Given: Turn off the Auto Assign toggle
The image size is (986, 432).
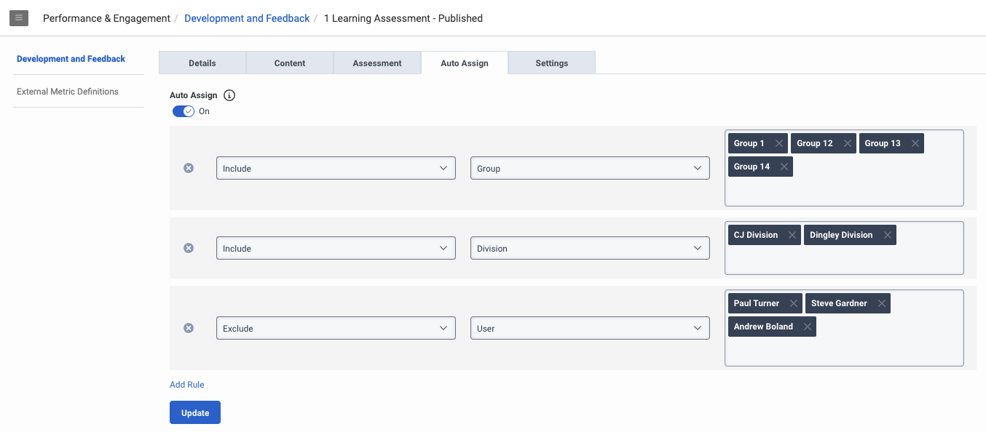Looking at the screenshot, I should (x=184, y=111).
